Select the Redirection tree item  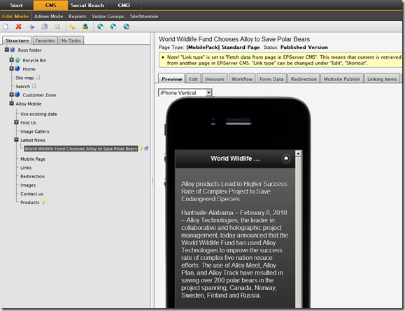33,176
